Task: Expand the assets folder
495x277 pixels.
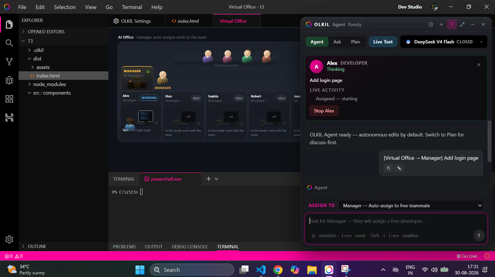Action: pos(63,67)
